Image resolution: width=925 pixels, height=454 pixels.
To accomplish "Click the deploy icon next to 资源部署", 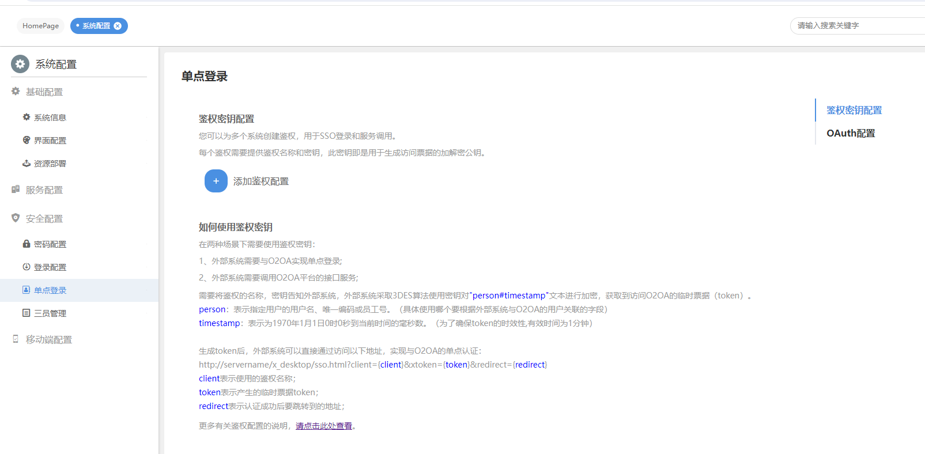I will tap(27, 163).
